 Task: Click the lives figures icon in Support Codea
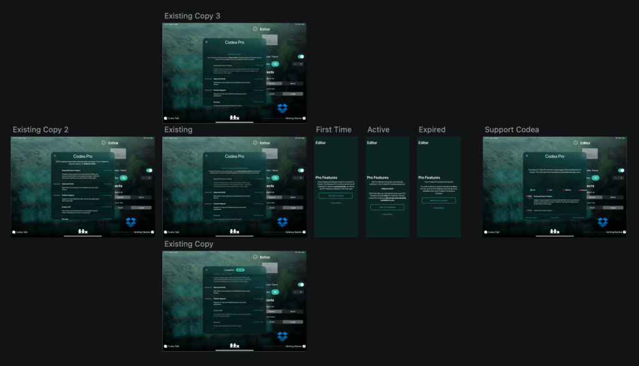pos(555,231)
